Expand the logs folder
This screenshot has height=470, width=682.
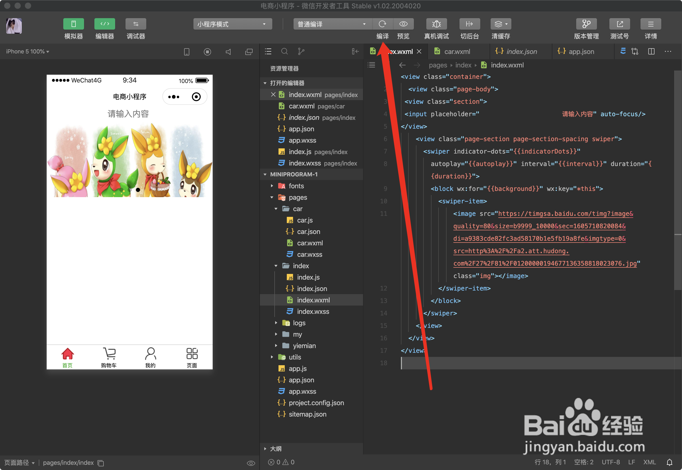click(276, 323)
